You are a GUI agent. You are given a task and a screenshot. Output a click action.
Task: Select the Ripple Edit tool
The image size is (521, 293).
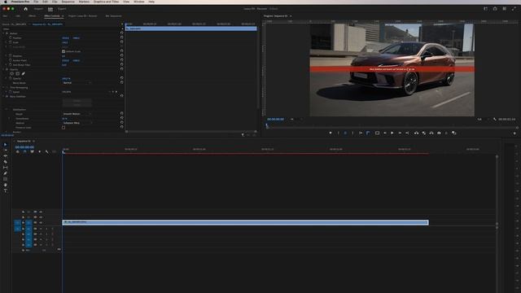6,155
